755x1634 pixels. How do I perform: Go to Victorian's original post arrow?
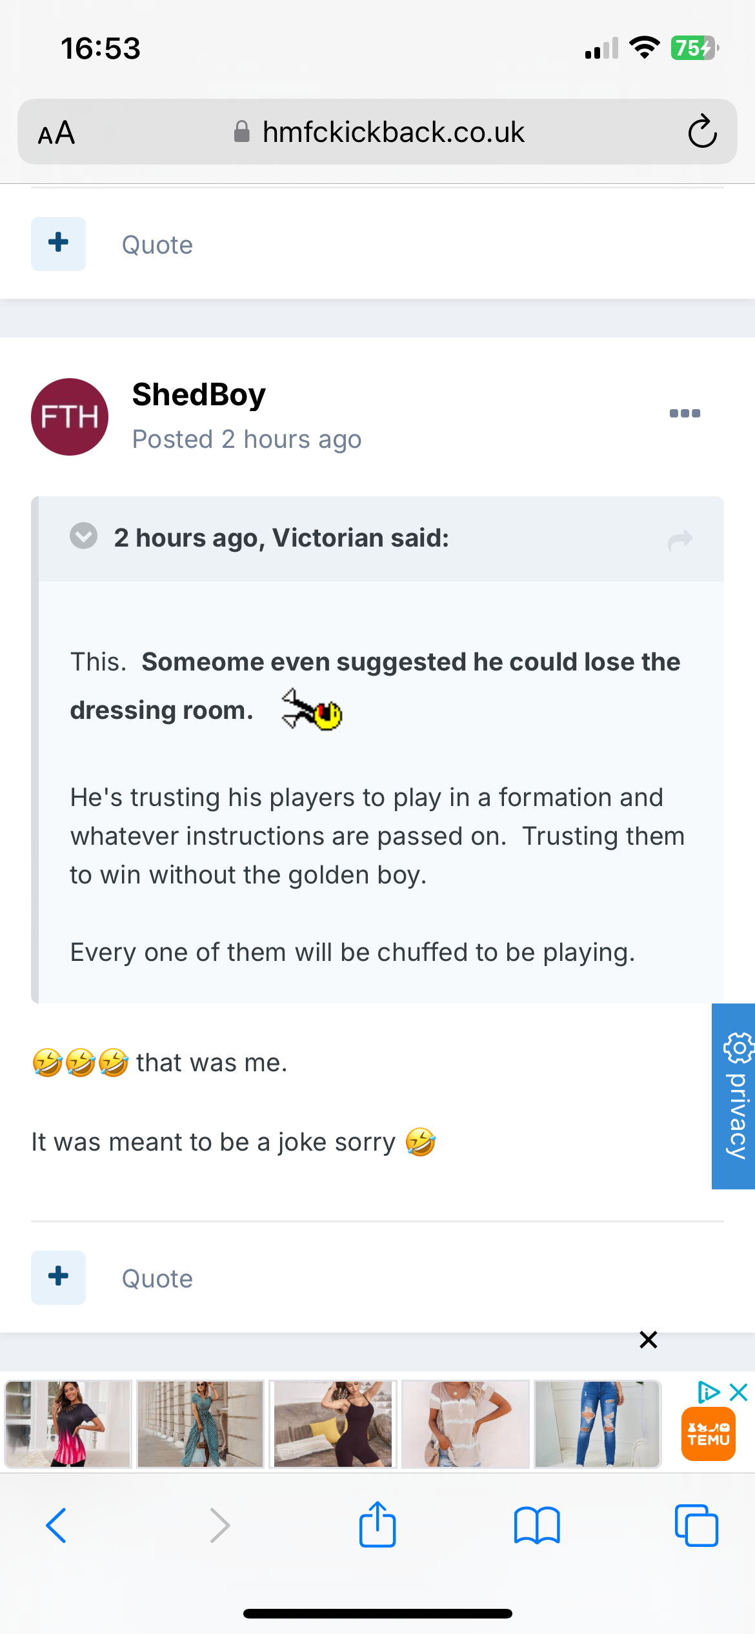pos(680,540)
